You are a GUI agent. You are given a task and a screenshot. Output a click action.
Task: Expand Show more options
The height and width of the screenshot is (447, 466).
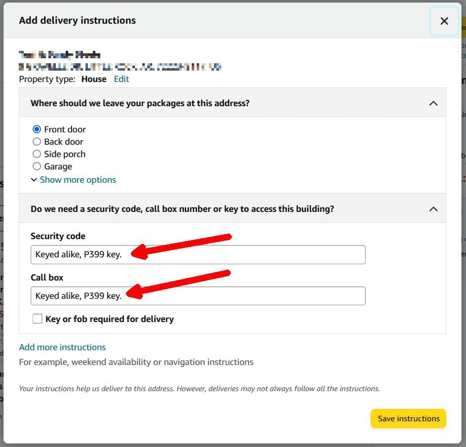(78, 180)
